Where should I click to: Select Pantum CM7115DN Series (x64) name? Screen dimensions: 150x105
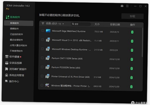pyautogui.click(x=67, y=58)
